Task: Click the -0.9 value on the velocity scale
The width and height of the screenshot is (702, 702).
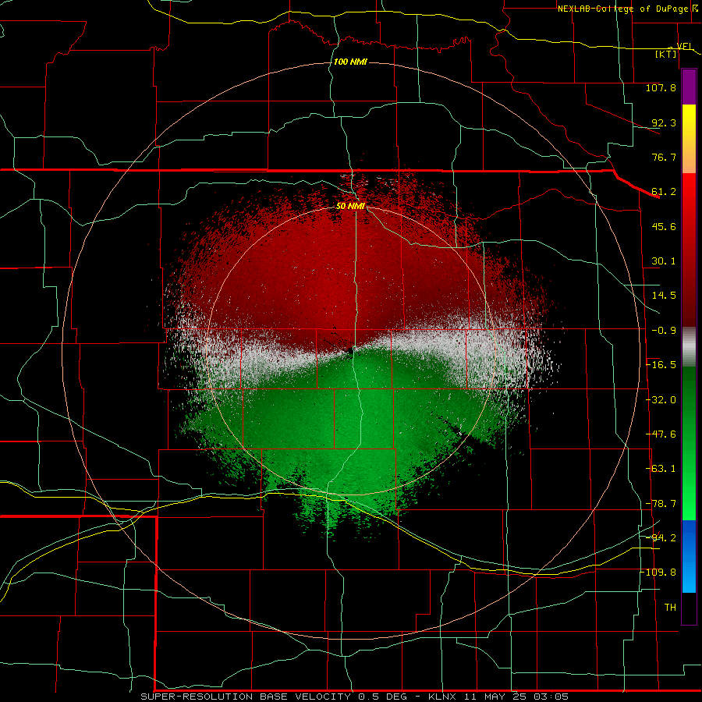Action: (664, 331)
